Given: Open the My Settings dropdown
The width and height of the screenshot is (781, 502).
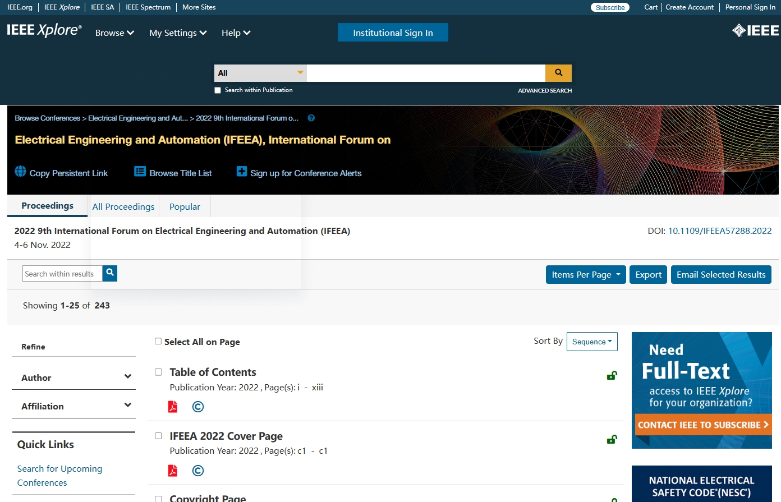Looking at the screenshot, I should 178,33.
